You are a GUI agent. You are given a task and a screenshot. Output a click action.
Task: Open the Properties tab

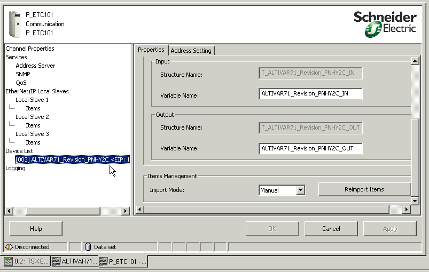pyautogui.click(x=151, y=50)
